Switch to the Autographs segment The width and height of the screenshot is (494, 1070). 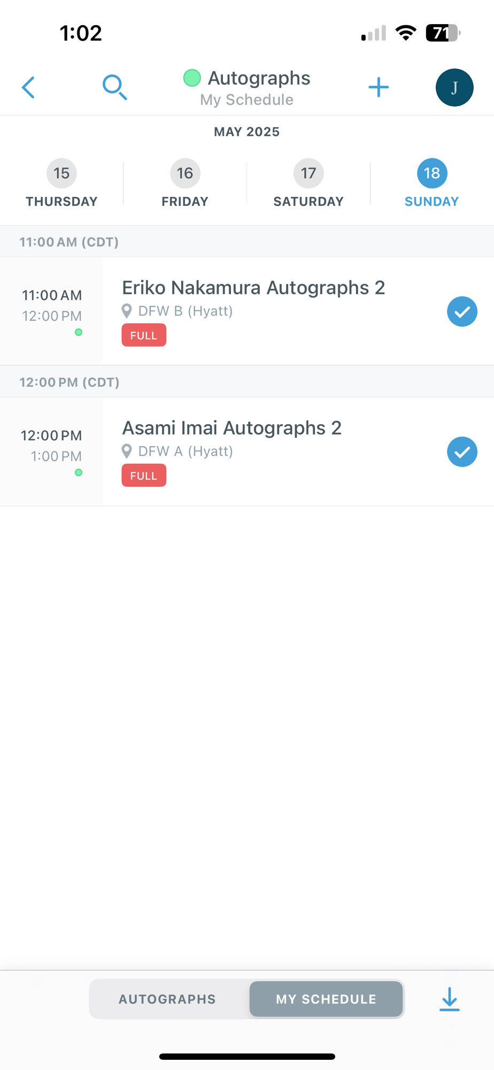click(x=167, y=999)
